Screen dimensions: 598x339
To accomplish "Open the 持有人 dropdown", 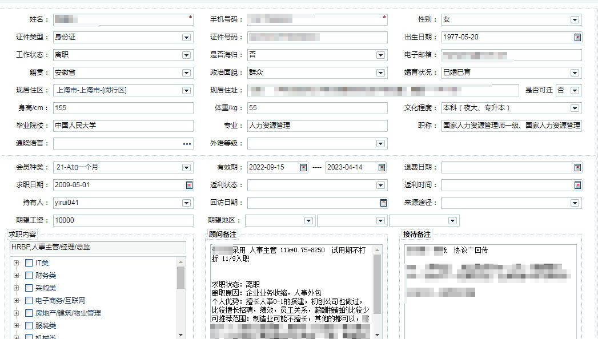I will pos(186,203).
